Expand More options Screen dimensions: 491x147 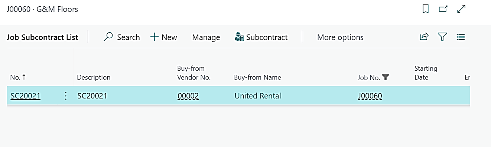340,37
